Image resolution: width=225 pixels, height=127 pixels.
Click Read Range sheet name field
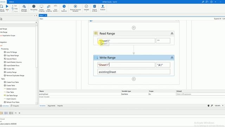coord(126,41)
